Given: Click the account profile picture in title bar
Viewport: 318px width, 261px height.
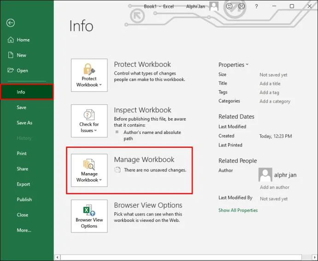Looking at the screenshot, I should [x=214, y=6].
